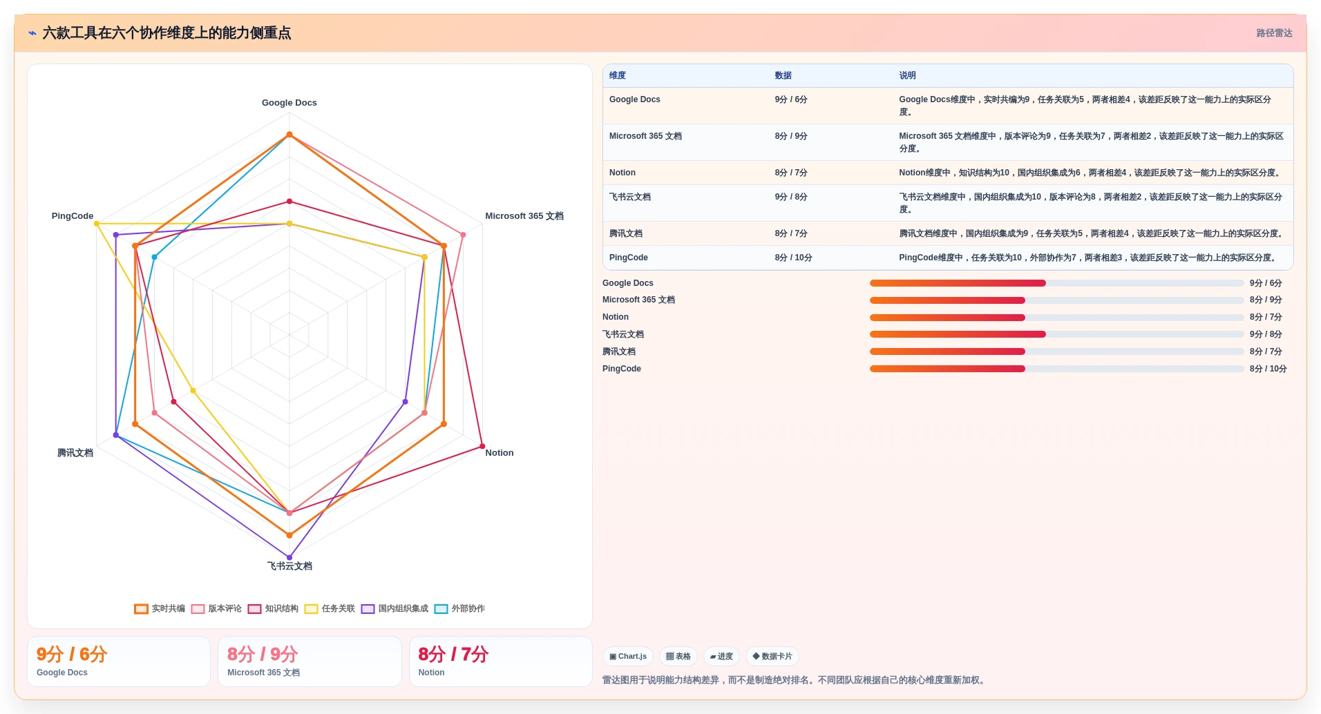Open the Notion 8分 / 7分 card
Viewport: 1321px width, 714px height.
[x=501, y=662]
